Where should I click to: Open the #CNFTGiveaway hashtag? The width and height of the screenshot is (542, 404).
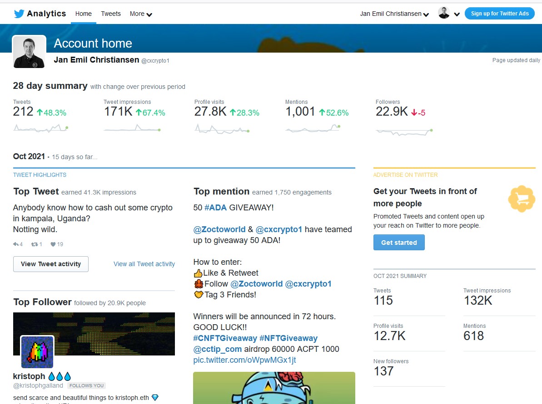point(225,338)
